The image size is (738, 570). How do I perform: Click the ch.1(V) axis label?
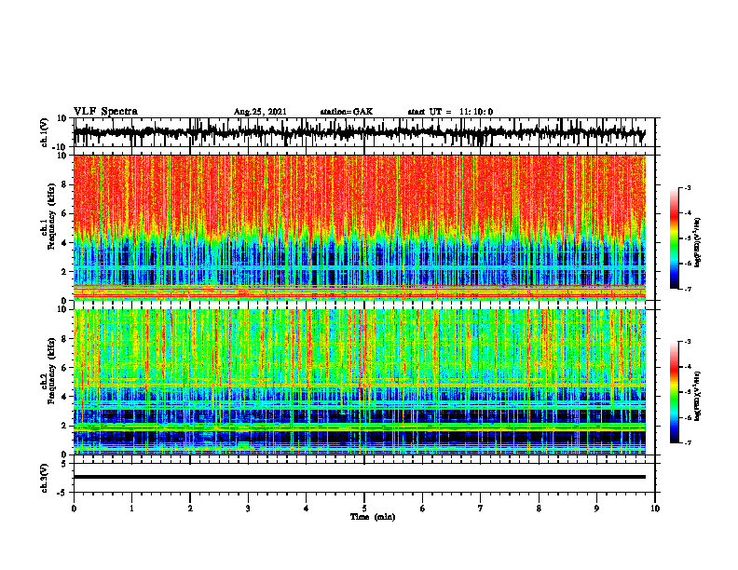pos(45,132)
